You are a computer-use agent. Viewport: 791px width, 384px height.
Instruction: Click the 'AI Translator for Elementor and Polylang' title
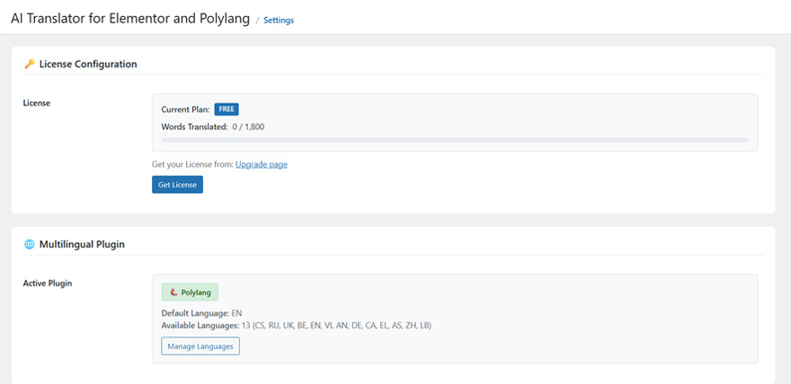(130, 19)
